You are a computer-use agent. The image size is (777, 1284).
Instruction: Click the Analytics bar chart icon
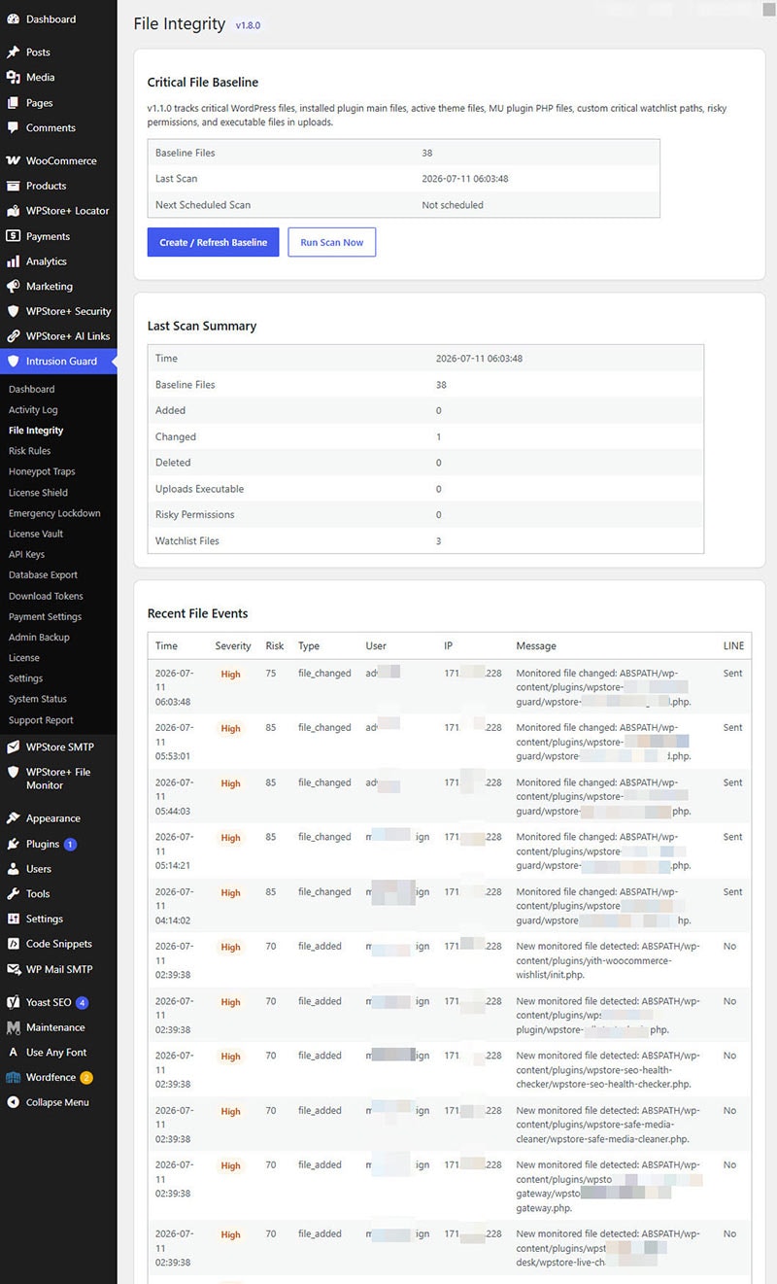[13, 261]
